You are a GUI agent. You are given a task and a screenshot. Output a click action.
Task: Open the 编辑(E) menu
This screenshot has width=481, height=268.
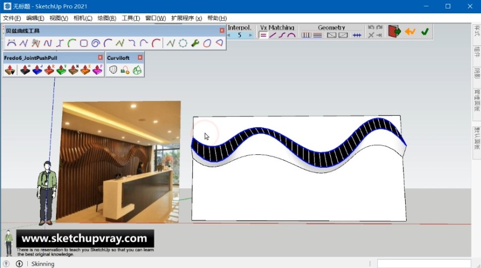[x=35, y=18]
